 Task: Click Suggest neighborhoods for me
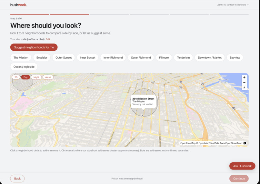click(34, 47)
